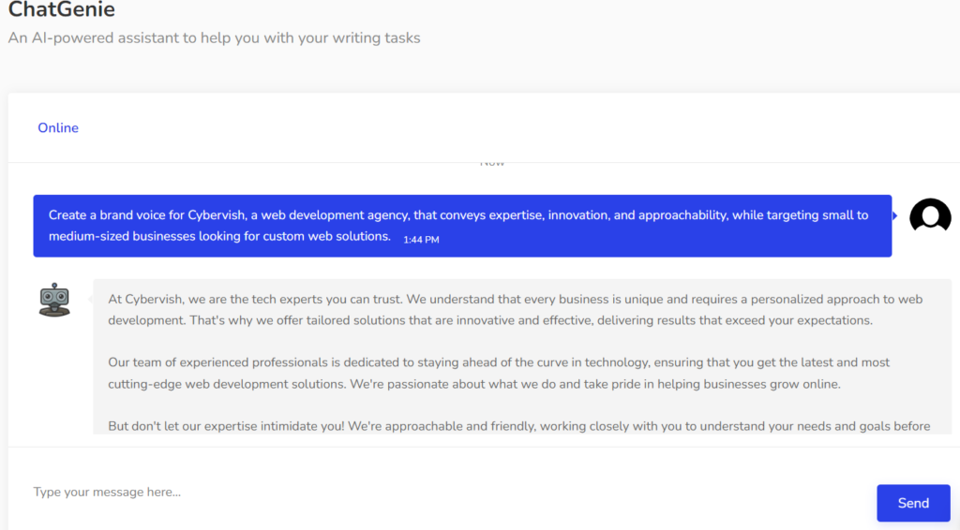Image resolution: width=960 pixels, height=530 pixels.
Task: Click the gray reply bubble's left pointer
Action: [x=90, y=299]
